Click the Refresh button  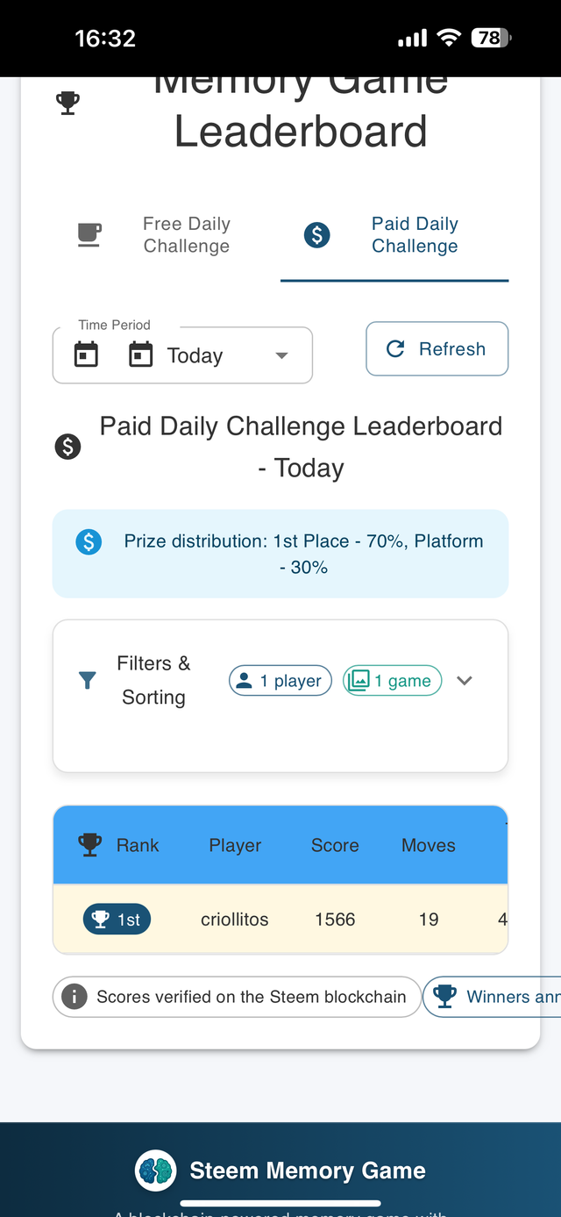pyautogui.click(x=437, y=349)
